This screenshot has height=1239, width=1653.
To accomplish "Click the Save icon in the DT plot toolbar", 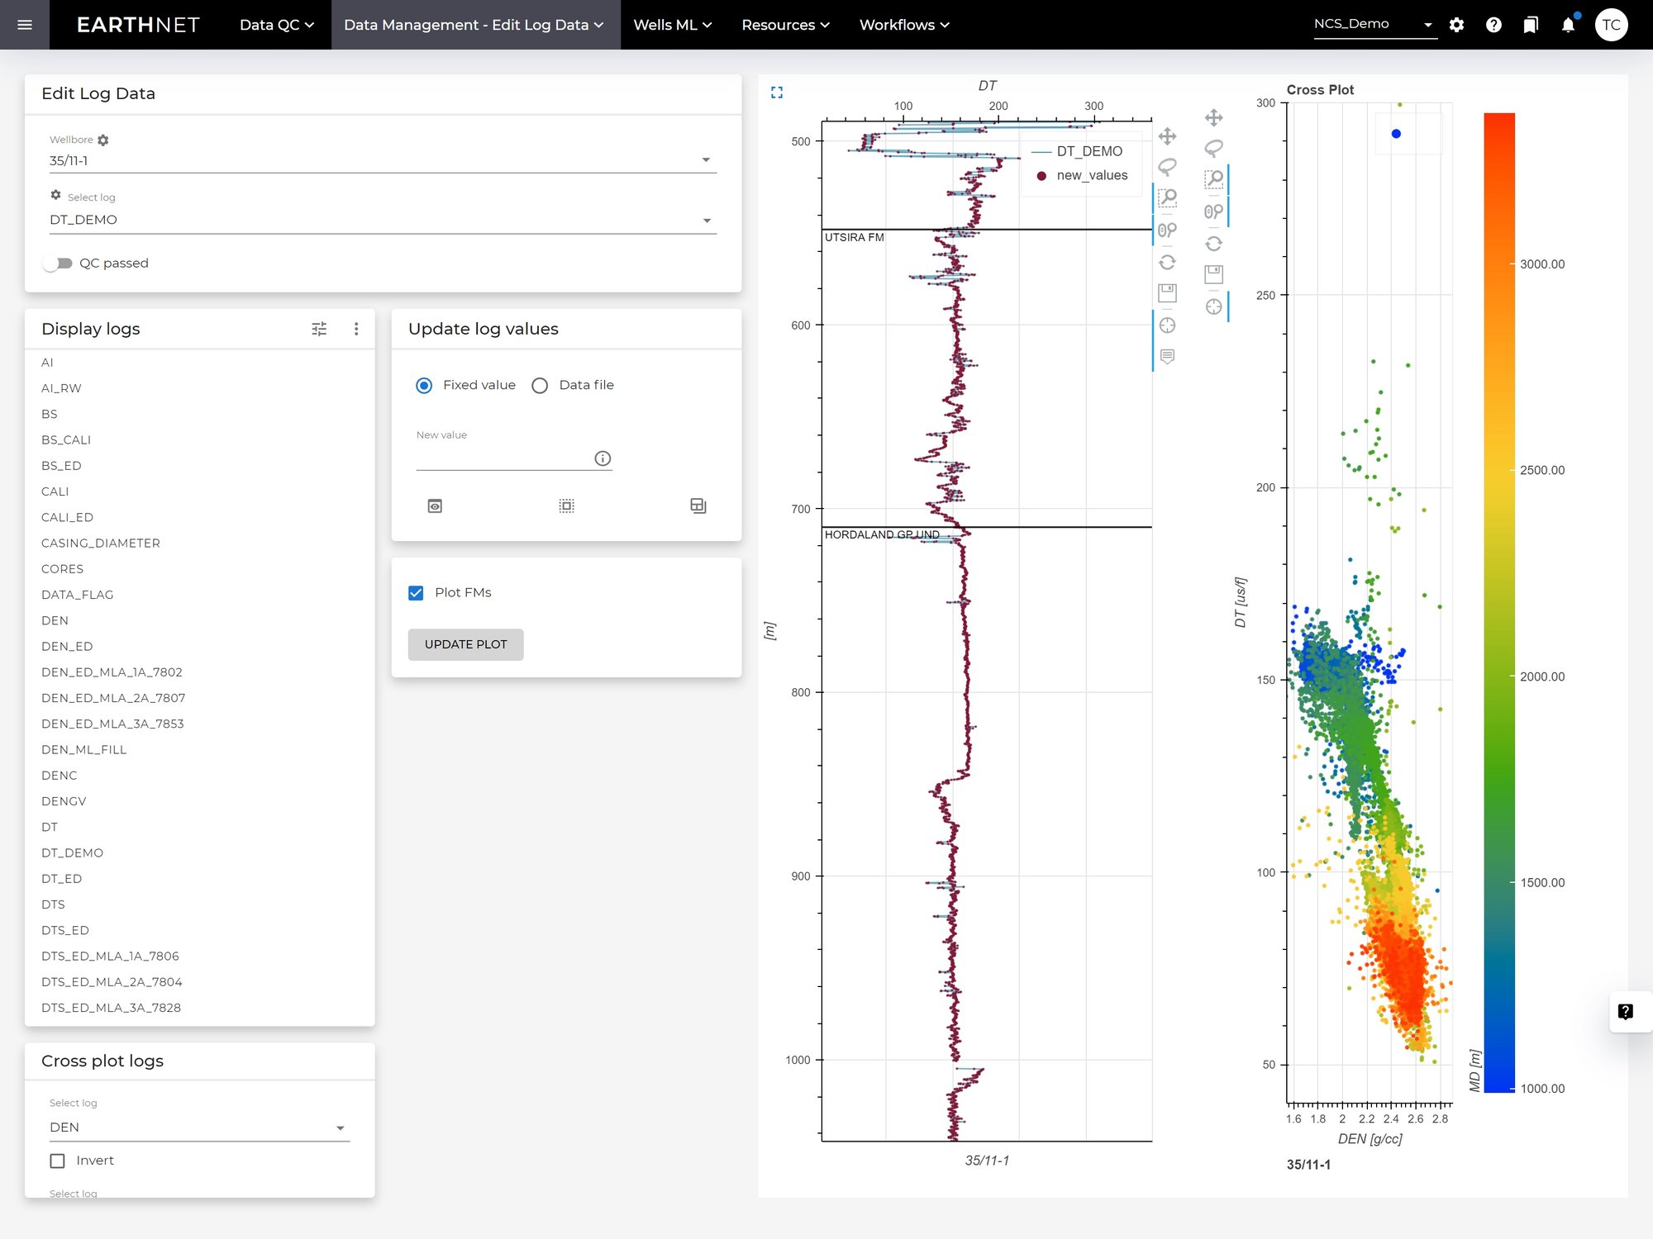I will pos(1167,292).
